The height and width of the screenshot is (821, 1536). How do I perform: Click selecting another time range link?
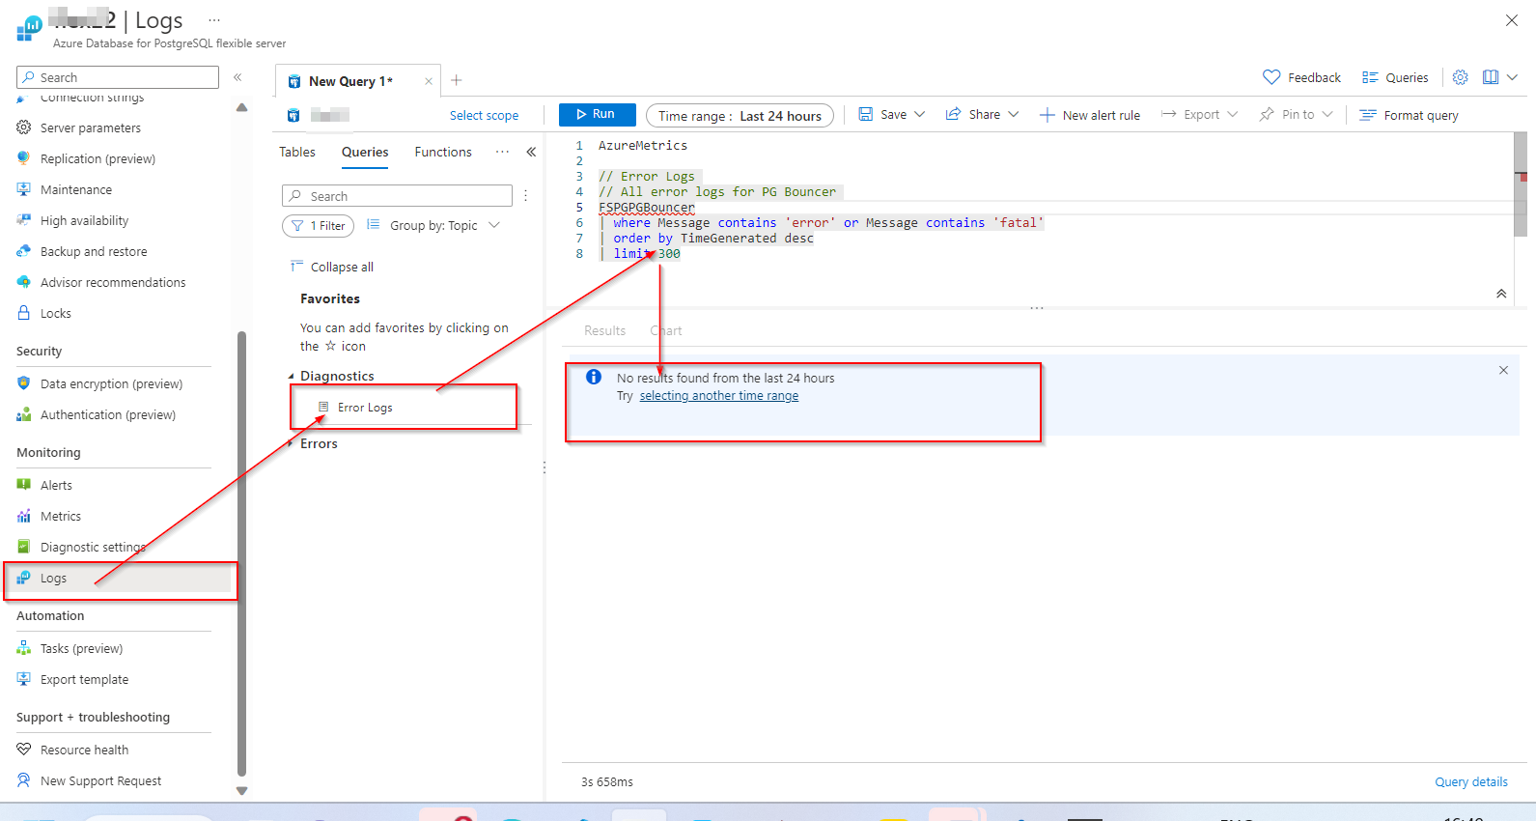pos(719,396)
